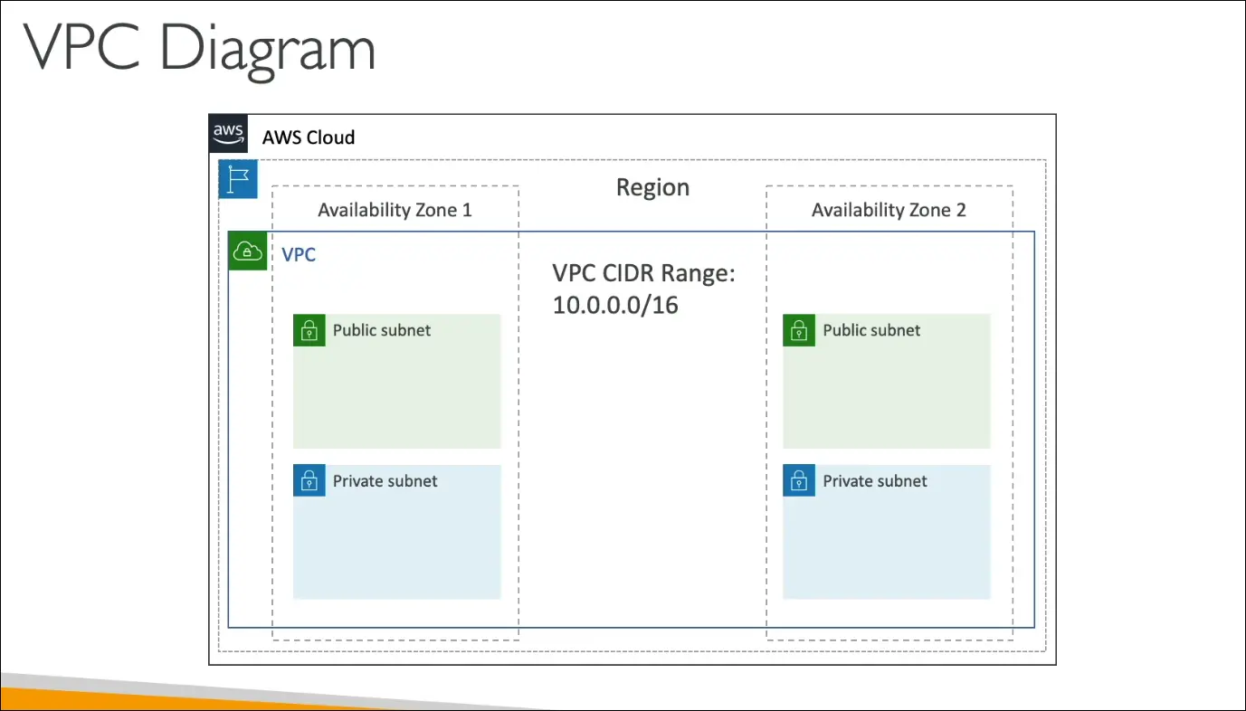The image size is (1246, 711).
Task: Select Availability Zone 2 public subnet lock icon
Action: coord(799,330)
